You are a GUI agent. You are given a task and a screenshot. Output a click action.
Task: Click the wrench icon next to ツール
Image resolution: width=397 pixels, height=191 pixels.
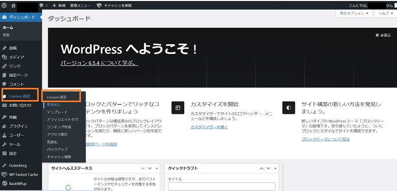coord(4,144)
